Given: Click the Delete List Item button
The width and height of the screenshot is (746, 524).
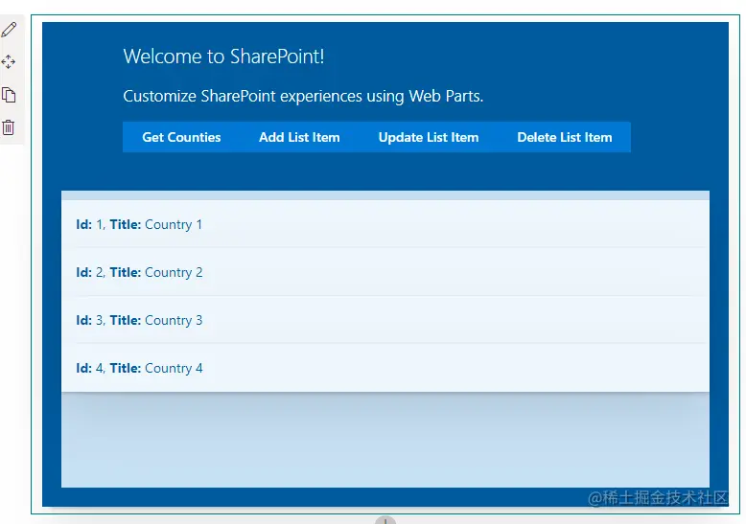Looking at the screenshot, I should pyautogui.click(x=564, y=137).
